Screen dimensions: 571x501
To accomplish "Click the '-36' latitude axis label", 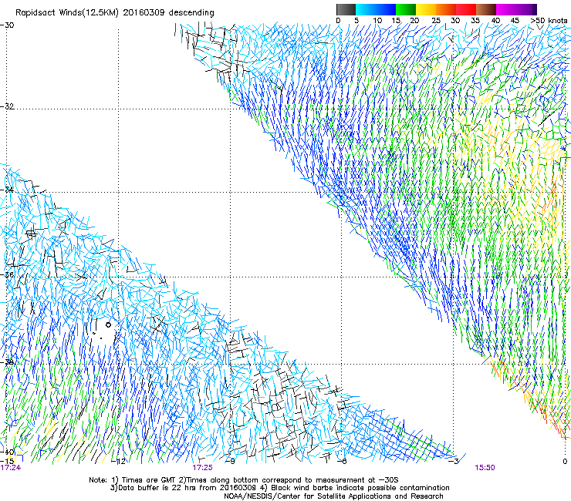I will point(7,274).
